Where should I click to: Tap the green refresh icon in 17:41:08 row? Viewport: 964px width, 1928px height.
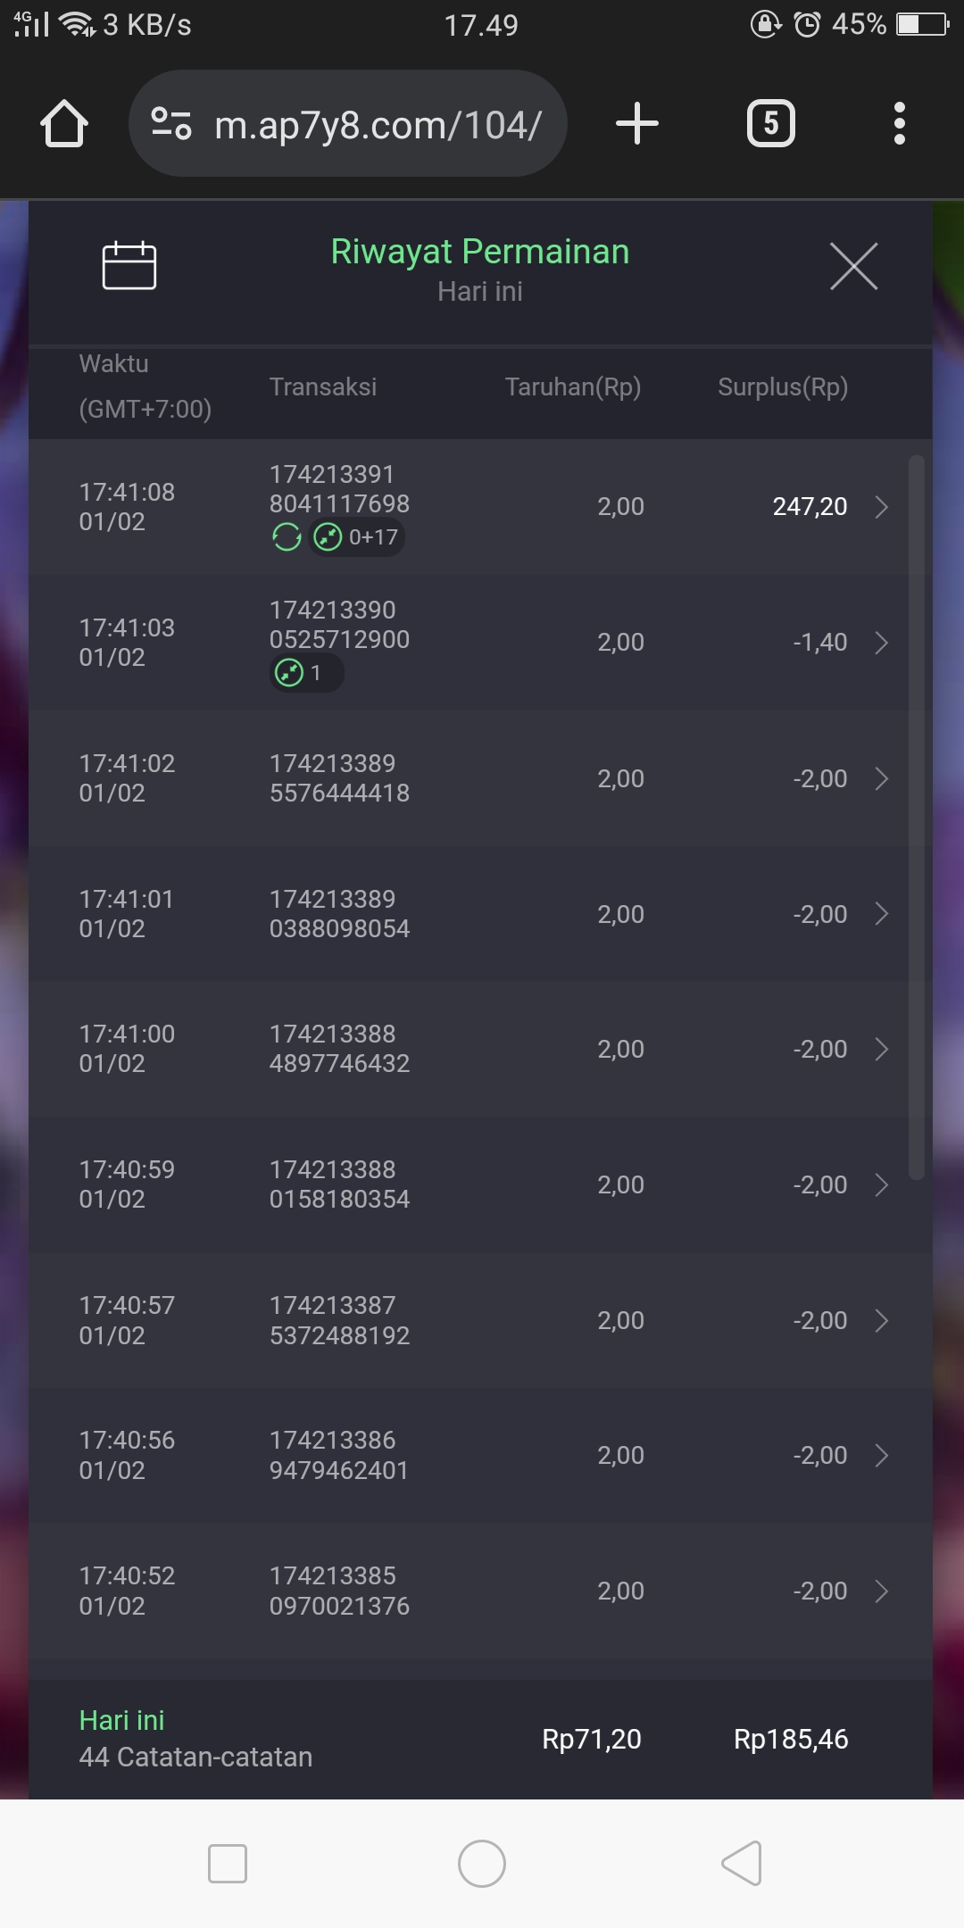click(287, 537)
